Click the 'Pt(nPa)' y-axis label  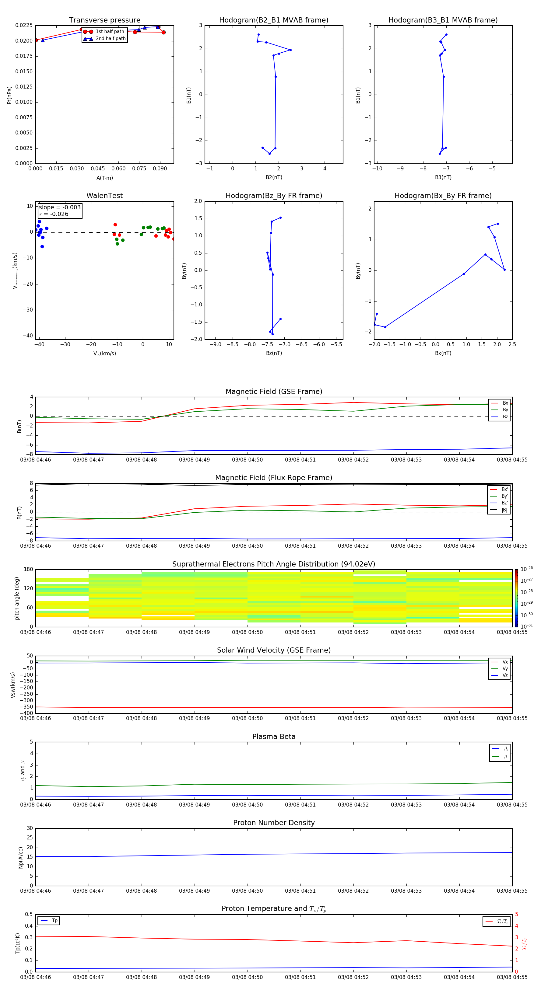9,95
